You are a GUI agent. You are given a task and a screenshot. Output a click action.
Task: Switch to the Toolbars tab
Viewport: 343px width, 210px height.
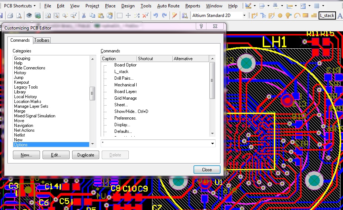(42, 40)
